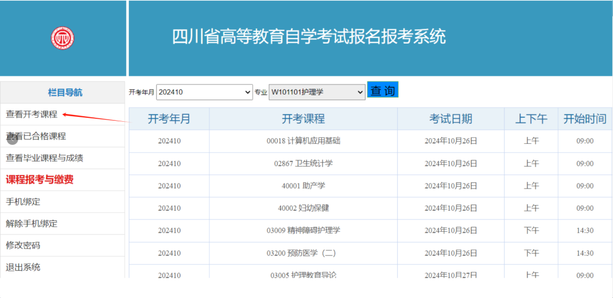Click the blue 查询 button
The image size is (613, 298).
tap(383, 90)
